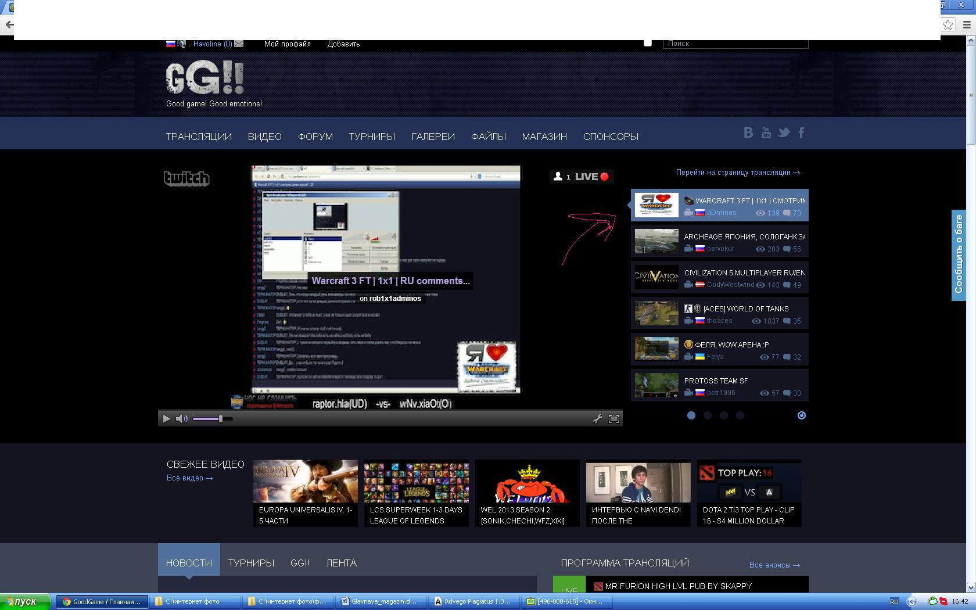The height and width of the screenshot is (610, 976).
Task: Click the Twitch logo beside the player
Action: tap(186, 178)
